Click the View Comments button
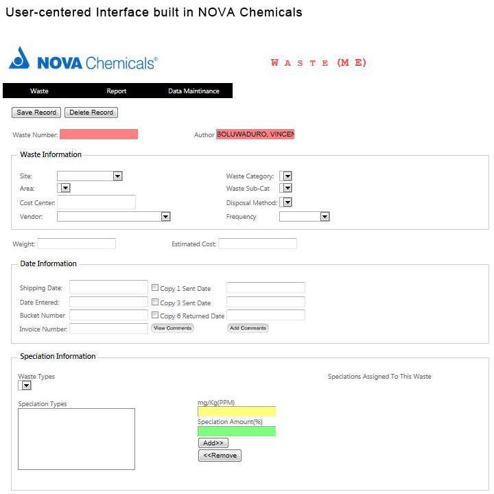The height and width of the screenshot is (494, 494). click(x=172, y=329)
